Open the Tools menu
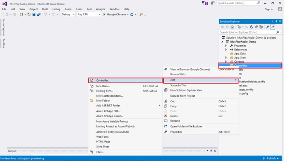 [x=79, y=9]
